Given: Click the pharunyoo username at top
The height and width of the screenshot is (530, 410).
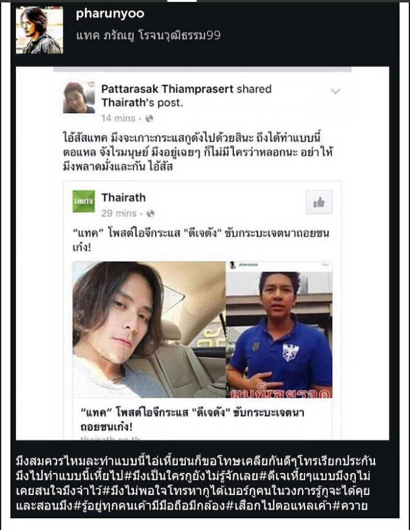Looking at the screenshot, I should (x=110, y=14).
